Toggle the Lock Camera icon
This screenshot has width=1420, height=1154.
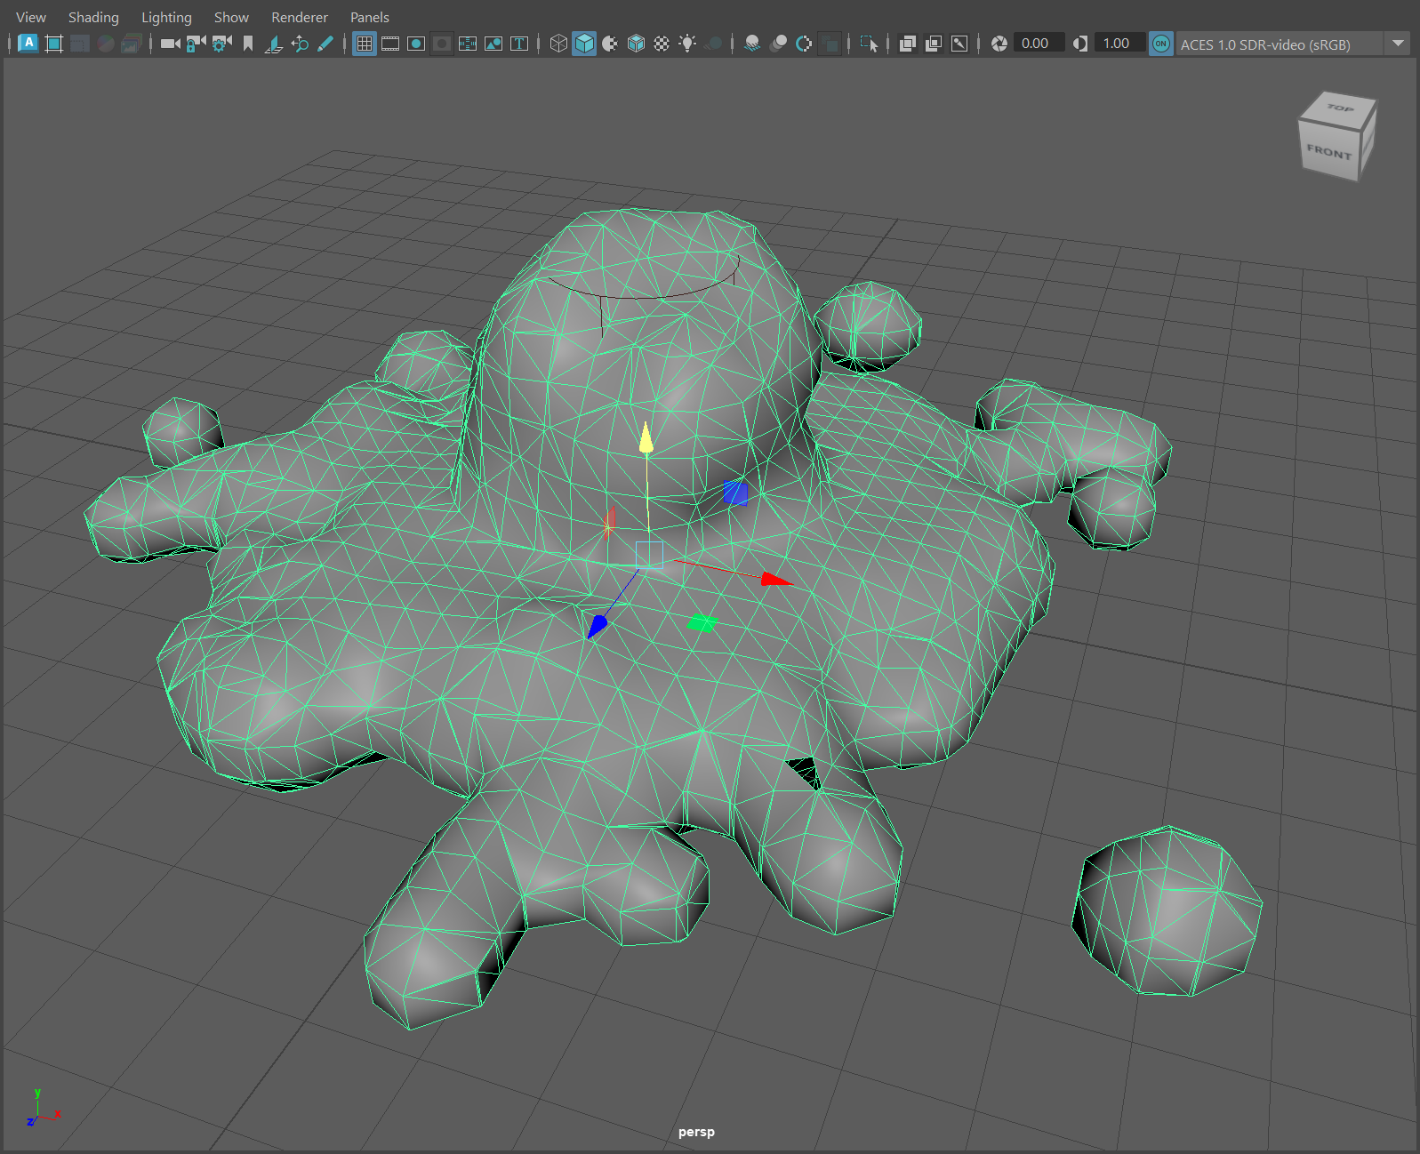click(196, 44)
